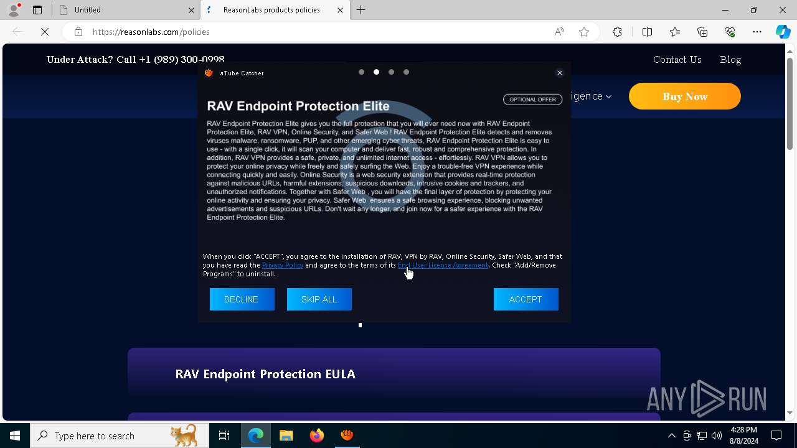This screenshot has width=797, height=448.
Task: Open the clock and date flyout
Action: click(743, 436)
